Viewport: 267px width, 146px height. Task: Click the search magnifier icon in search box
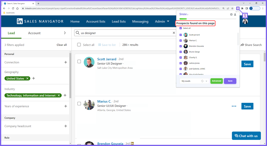point(78,33)
